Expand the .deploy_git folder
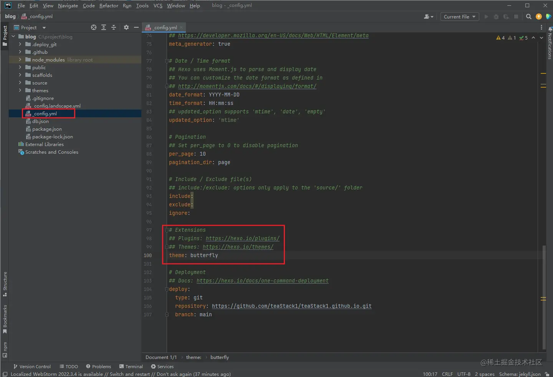 click(x=20, y=44)
